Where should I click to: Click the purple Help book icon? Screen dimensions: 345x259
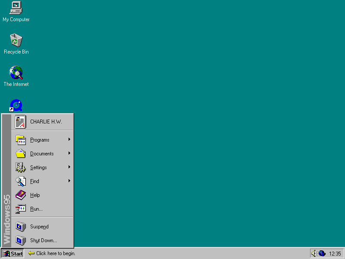click(21, 195)
